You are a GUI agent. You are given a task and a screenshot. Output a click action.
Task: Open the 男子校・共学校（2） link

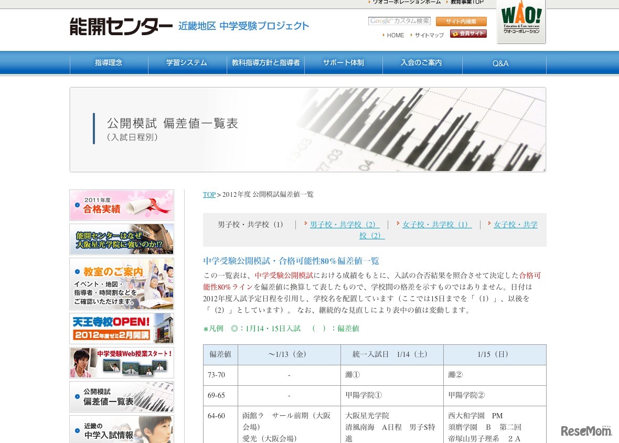pos(344,225)
